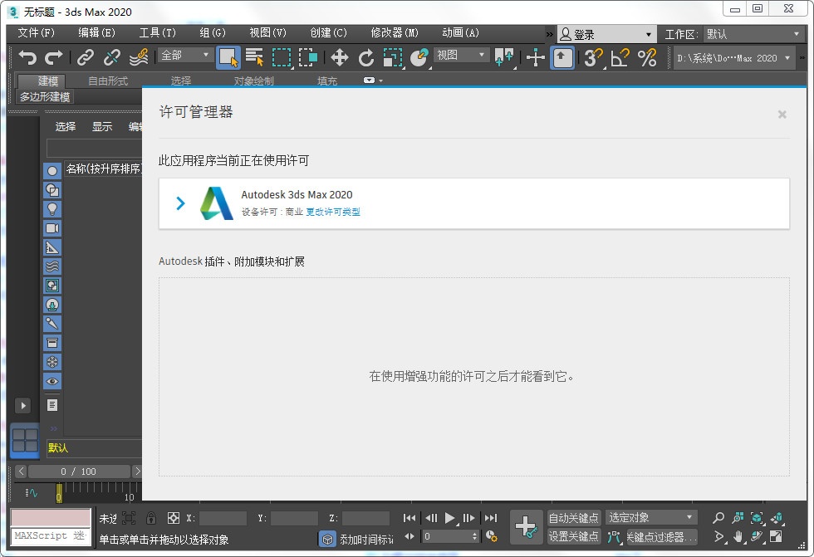This screenshot has width=814, height=557.
Task: Toggle Angle Snap on the toolbar
Action: [x=618, y=58]
